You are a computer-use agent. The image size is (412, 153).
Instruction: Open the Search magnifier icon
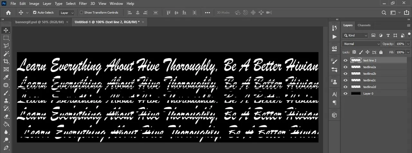[x=384, y=13]
